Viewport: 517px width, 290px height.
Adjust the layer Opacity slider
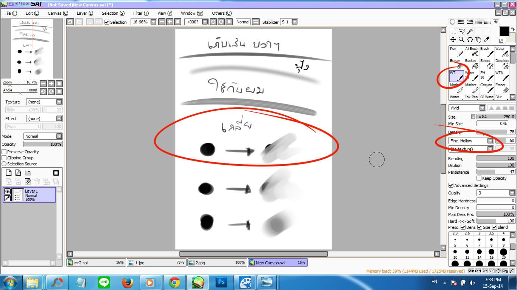tap(43, 144)
